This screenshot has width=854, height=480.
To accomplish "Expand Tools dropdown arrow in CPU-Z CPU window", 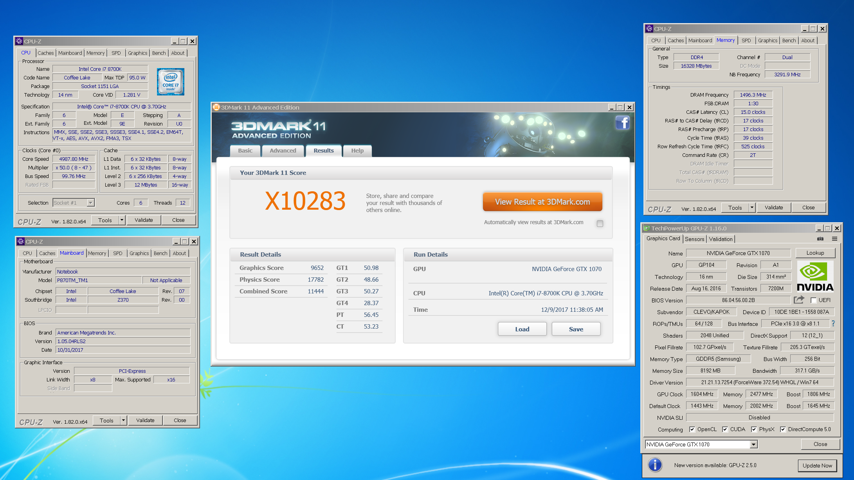I will coord(122,220).
